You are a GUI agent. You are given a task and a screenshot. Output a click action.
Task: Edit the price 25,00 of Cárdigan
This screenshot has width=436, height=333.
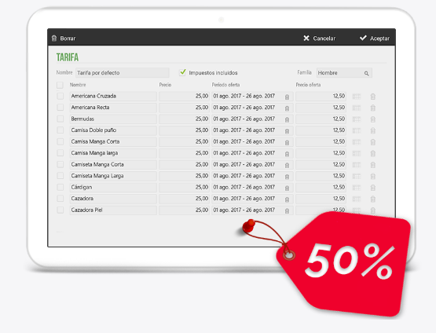(184, 188)
